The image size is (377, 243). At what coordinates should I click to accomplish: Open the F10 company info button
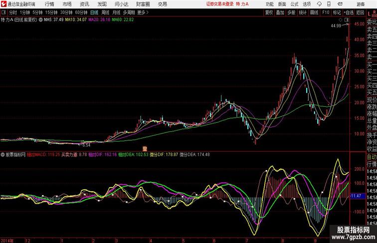(326, 12)
